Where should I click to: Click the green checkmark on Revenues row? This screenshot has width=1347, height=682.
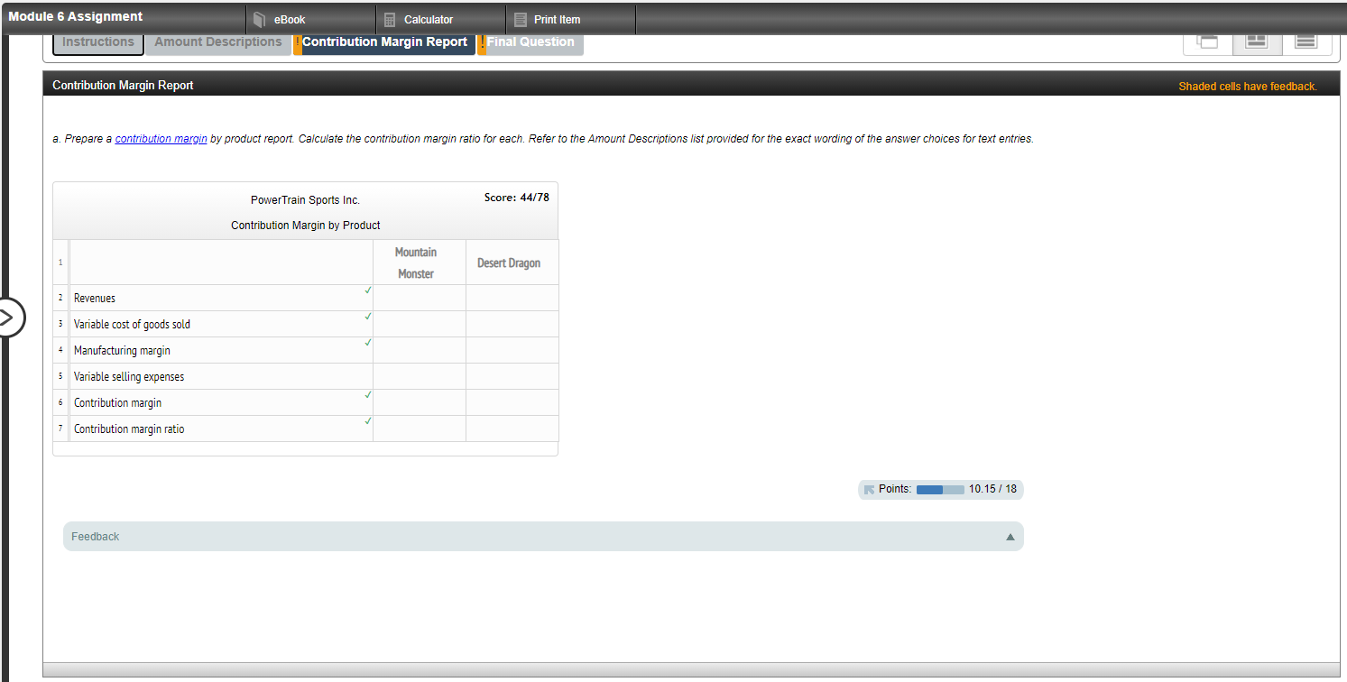368,290
